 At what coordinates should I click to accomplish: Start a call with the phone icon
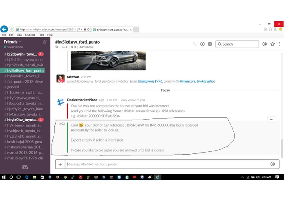click(195, 44)
